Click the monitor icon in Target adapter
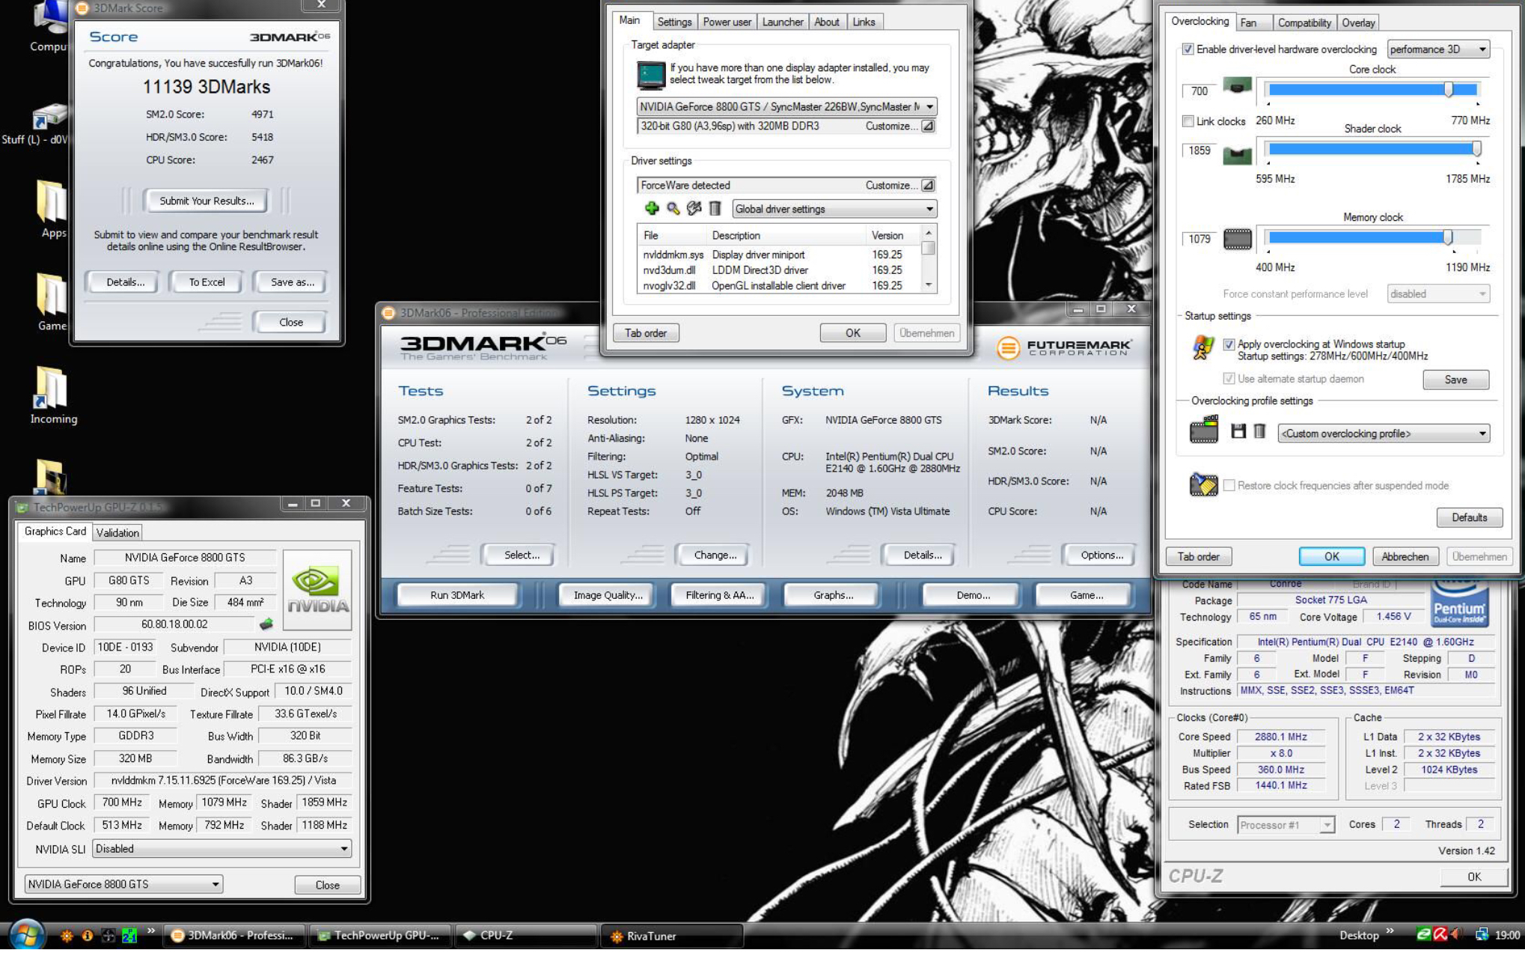Image resolution: width=1525 pixels, height=953 pixels. tap(650, 75)
